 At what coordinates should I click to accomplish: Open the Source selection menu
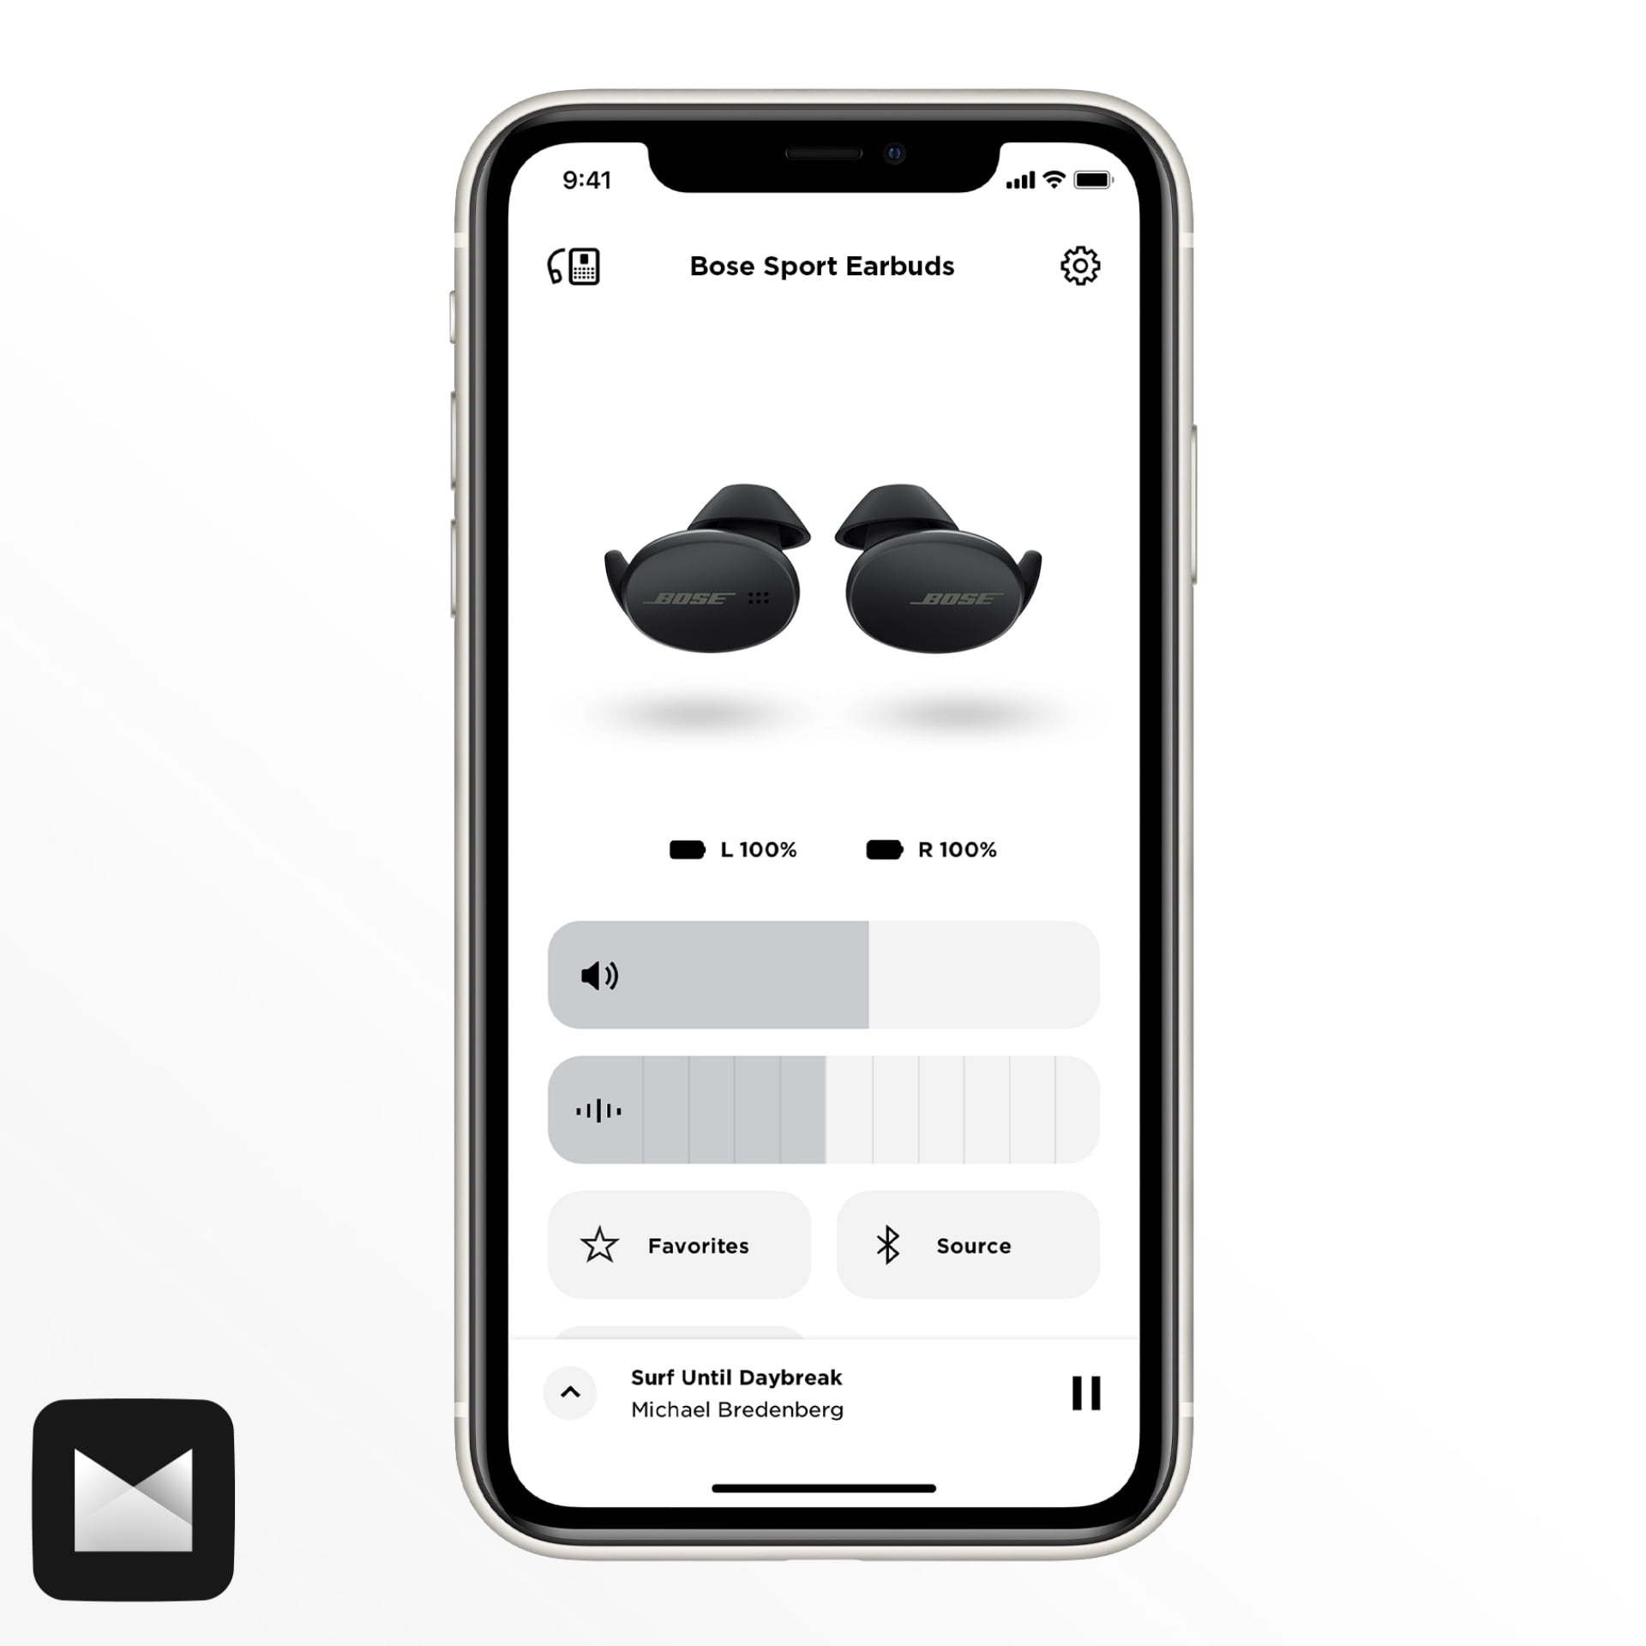coord(972,1247)
